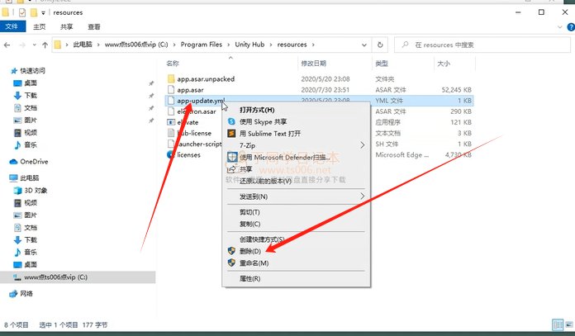
Task: Select the app-update.yml file icon
Action: point(170,101)
